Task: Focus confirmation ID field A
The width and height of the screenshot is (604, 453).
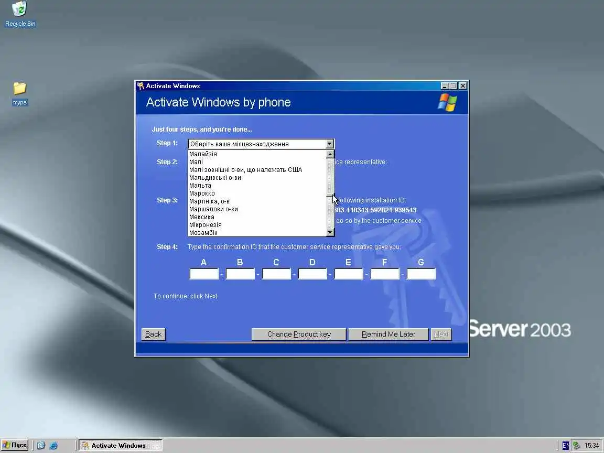Action: click(x=204, y=274)
